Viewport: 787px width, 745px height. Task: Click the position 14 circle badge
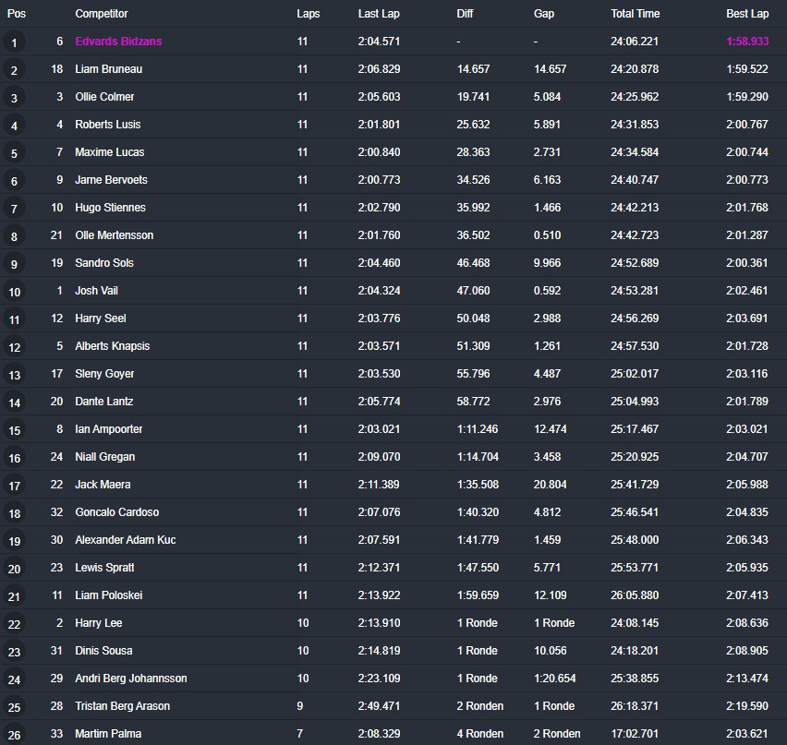(x=14, y=403)
